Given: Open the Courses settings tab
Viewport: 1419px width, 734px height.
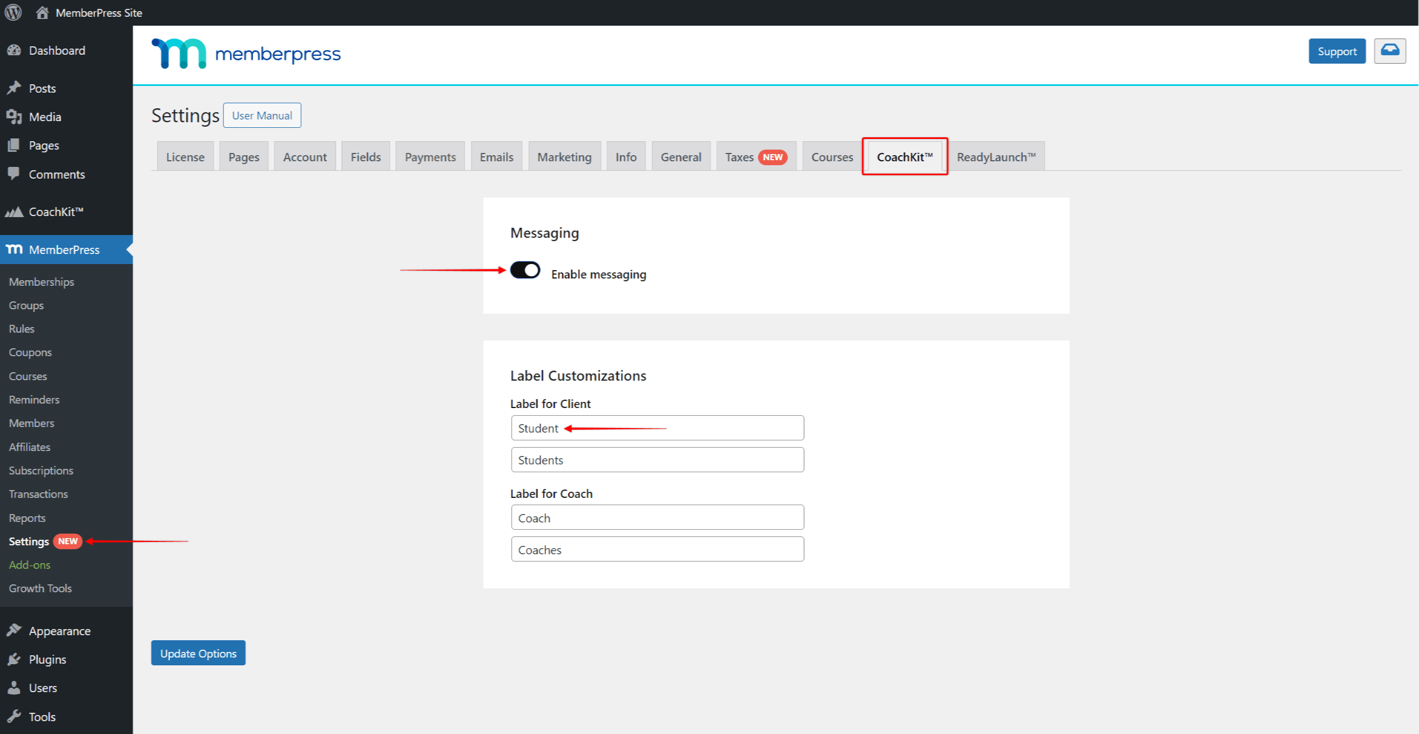Looking at the screenshot, I should tap(832, 157).
